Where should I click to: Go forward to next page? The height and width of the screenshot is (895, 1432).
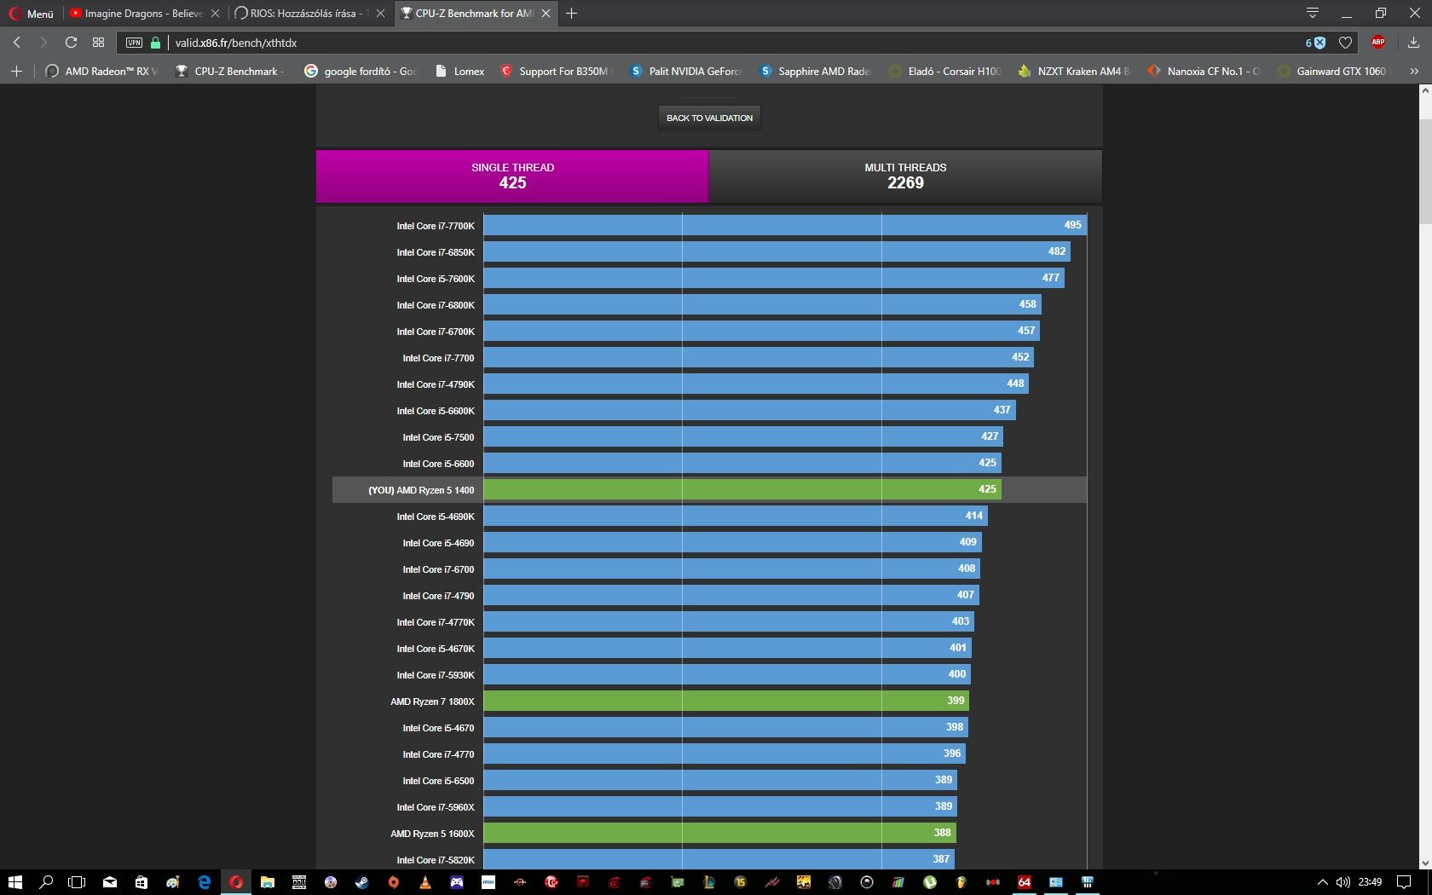coord(43,43)
